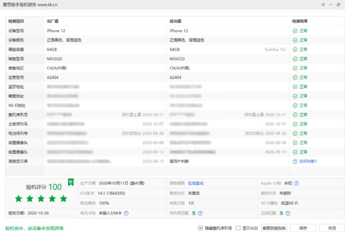Uncheck 隐藏整机序列号 checkbox
Viewport: 345px width, 232px height.
200,228
